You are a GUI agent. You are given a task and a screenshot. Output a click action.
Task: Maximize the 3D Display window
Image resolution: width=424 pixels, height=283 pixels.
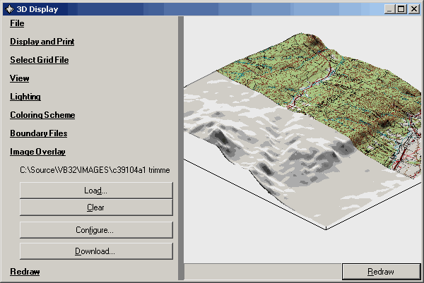pyautogui.click(x=401, y=9)
